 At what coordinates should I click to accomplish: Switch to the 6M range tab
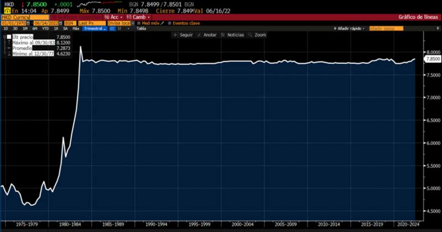click(34, 28)
